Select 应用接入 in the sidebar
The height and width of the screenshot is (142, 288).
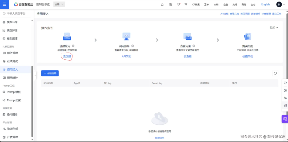click(x=15, y=69)
